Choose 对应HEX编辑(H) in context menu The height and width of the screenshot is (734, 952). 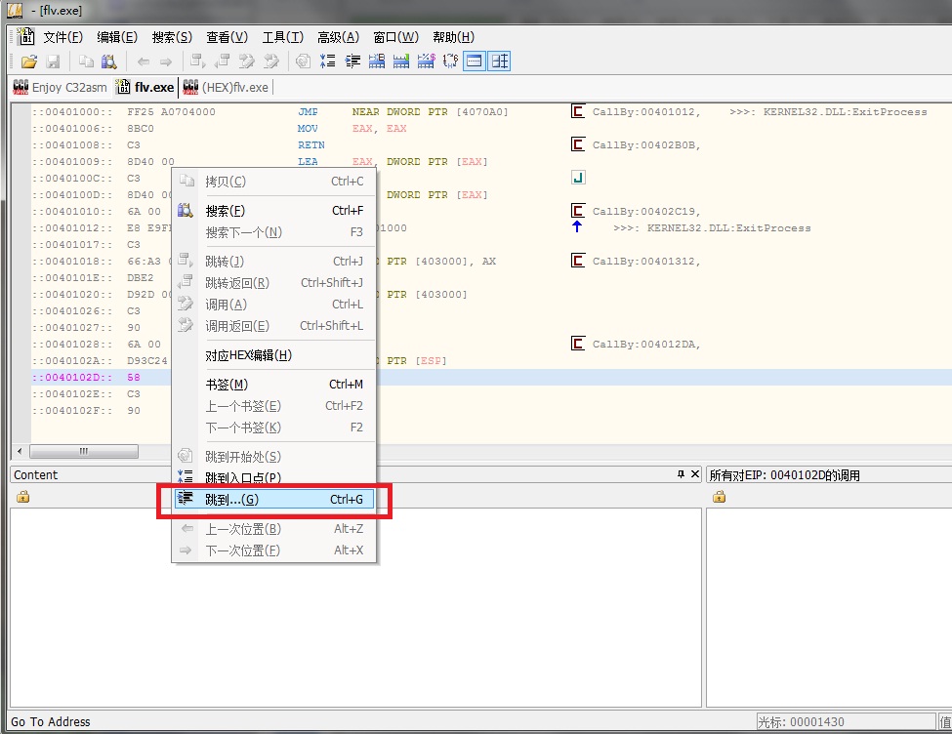pyautogui.click(x=275, y=355)
